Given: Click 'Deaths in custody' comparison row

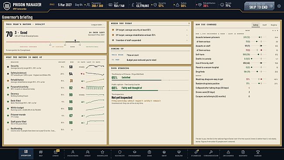Looking at the screenshot, I should [237, 59].
